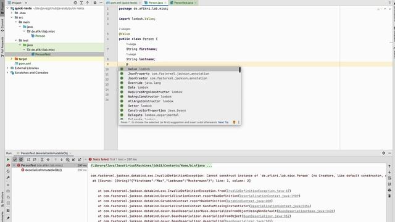Open completion popup more options menu

click(x=239, y=122)
